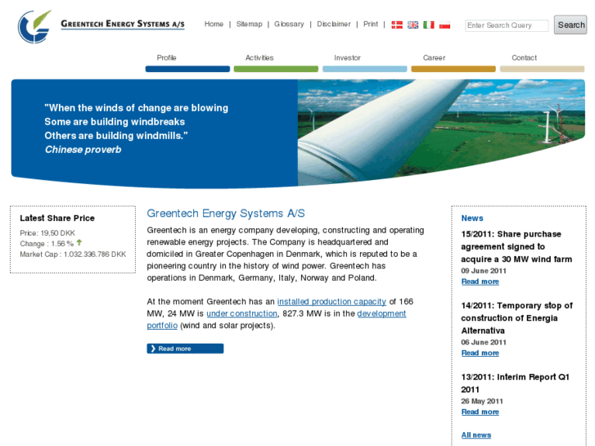Click the Price: 19,50 DKK value
This screenshot has height=446, width=595.
tap(47, 233)
